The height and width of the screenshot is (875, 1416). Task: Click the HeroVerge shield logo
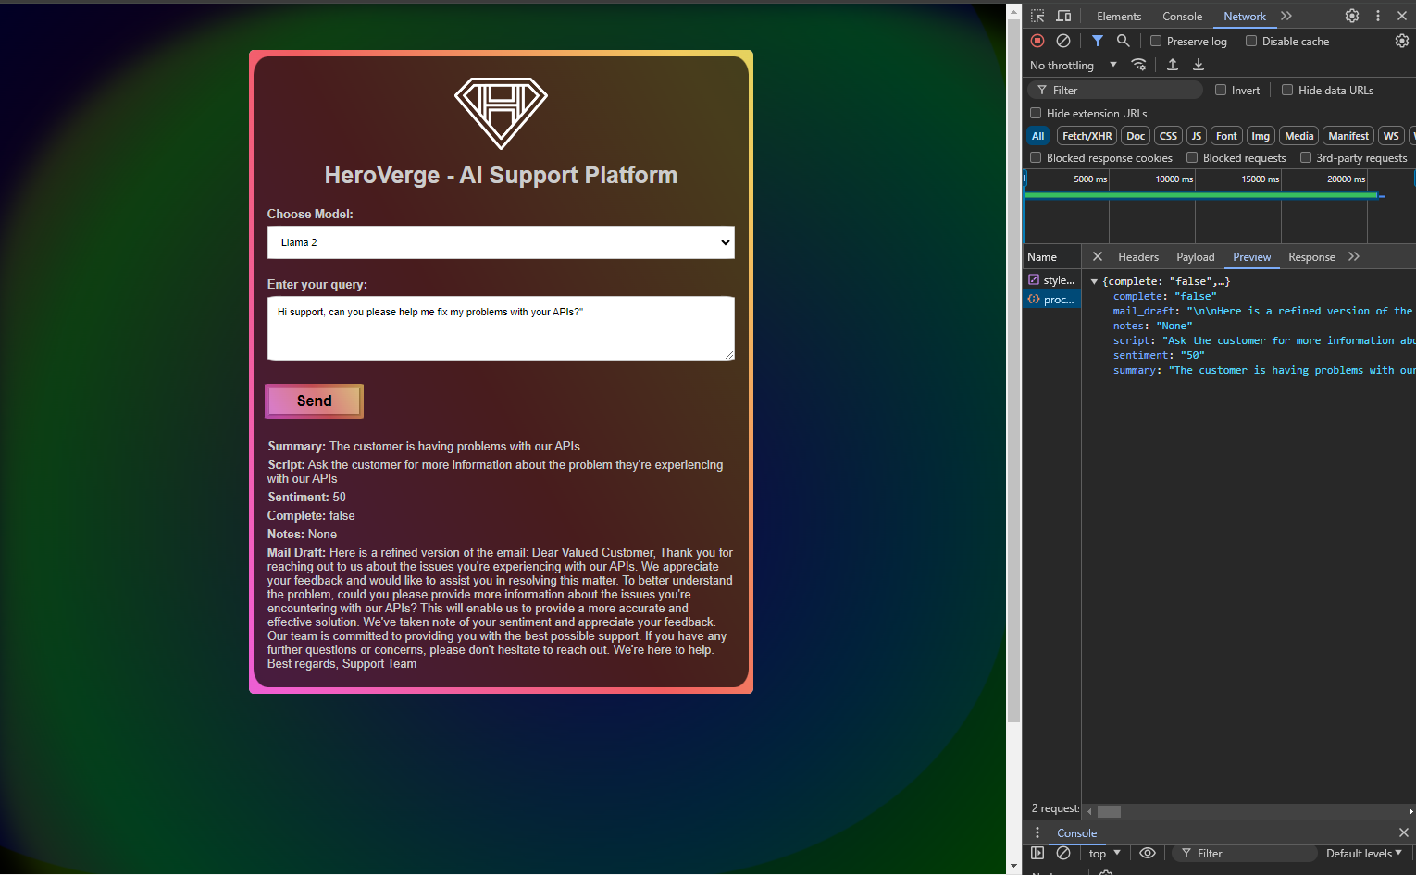[501, 113]
